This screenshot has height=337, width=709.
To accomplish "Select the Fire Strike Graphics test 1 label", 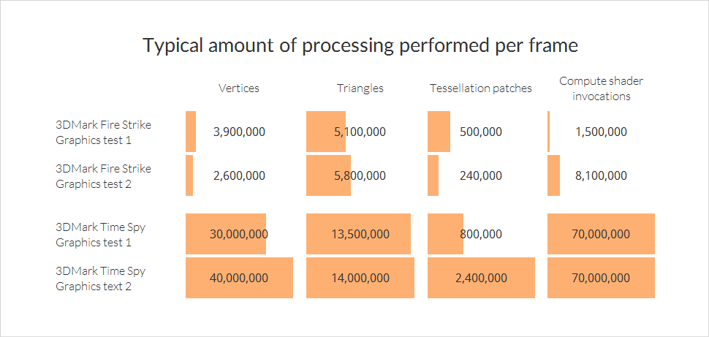I will pos(104,132).
